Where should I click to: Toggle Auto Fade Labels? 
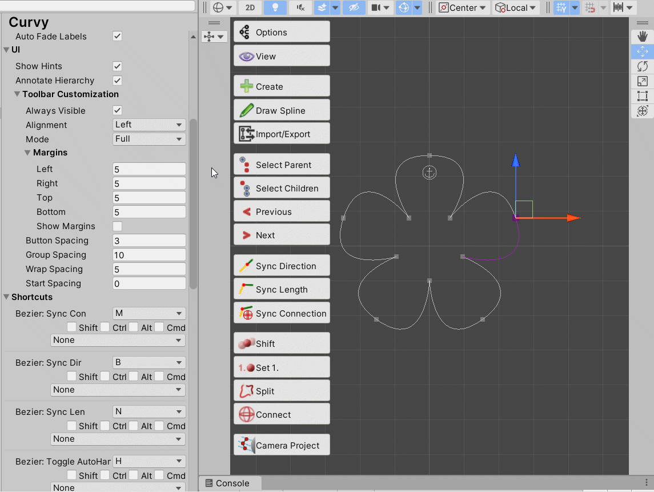117,36
